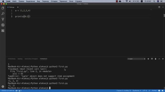Split the editor to the right
Screen dimensions: 165x92
click(159, 7)
